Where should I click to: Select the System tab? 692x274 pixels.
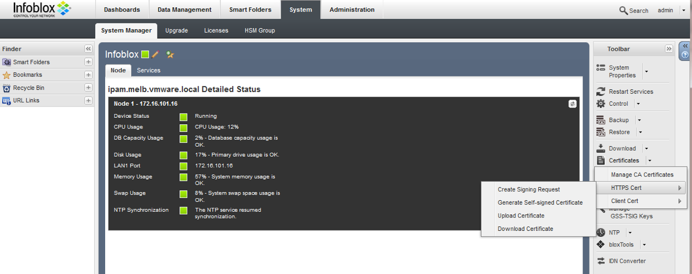[x=301, y=9]
